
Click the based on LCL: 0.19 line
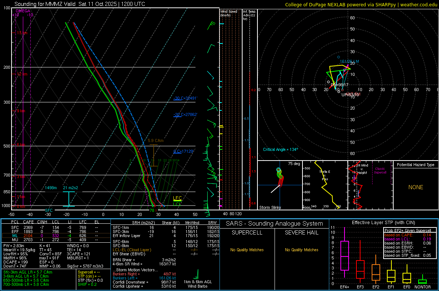[408, 239]
